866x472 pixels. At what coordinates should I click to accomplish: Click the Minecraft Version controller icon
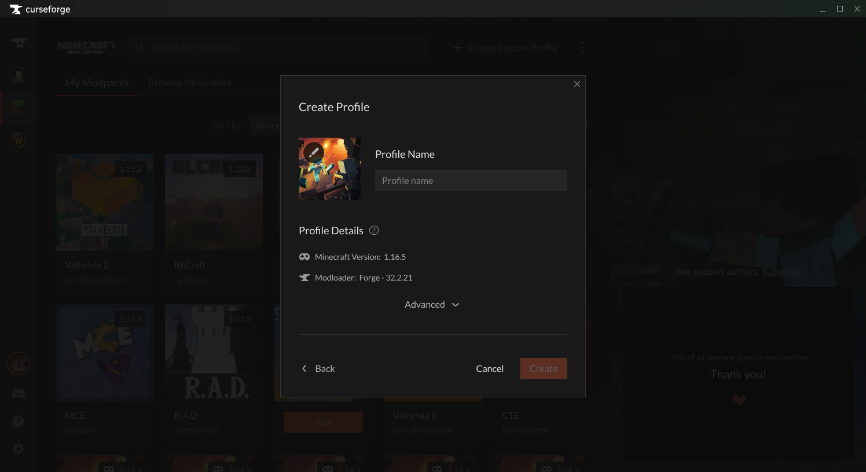304,257
